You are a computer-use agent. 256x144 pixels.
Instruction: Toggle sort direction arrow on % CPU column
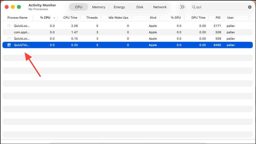(x=54, y=18)
